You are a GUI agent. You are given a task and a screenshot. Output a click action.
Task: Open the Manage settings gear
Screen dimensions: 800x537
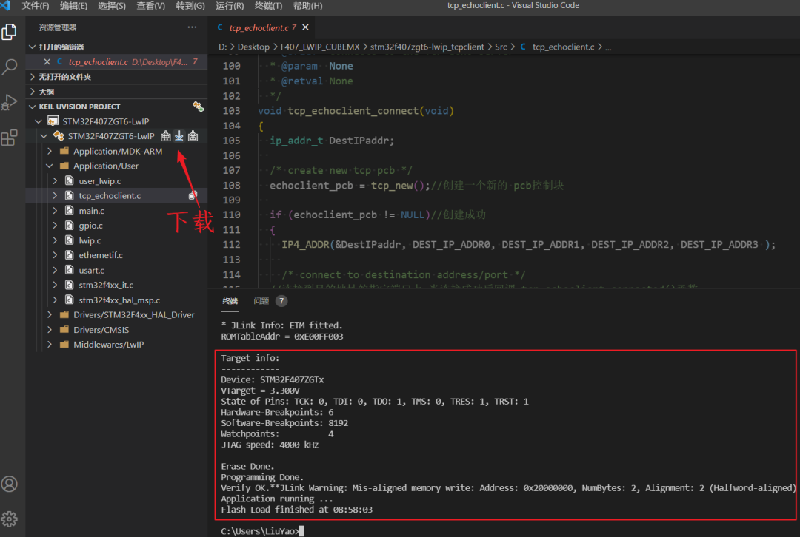pyautogui.click(x=9, y=519)
